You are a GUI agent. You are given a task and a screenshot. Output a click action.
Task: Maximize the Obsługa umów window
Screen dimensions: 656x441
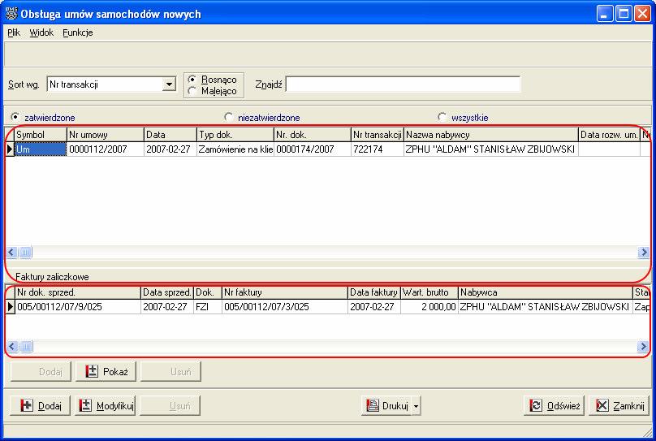624,14
